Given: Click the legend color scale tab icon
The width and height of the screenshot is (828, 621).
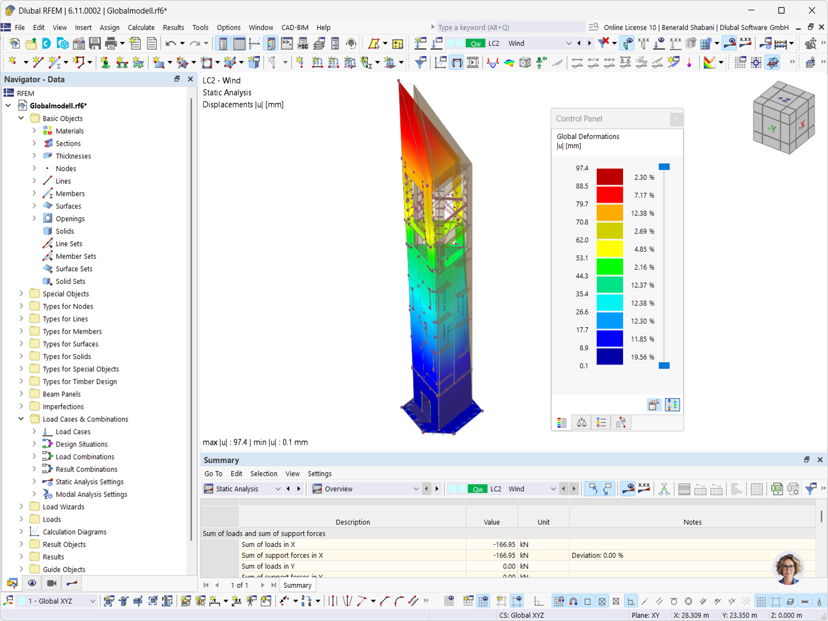Looking at the screenshot, I should [562, 423].
